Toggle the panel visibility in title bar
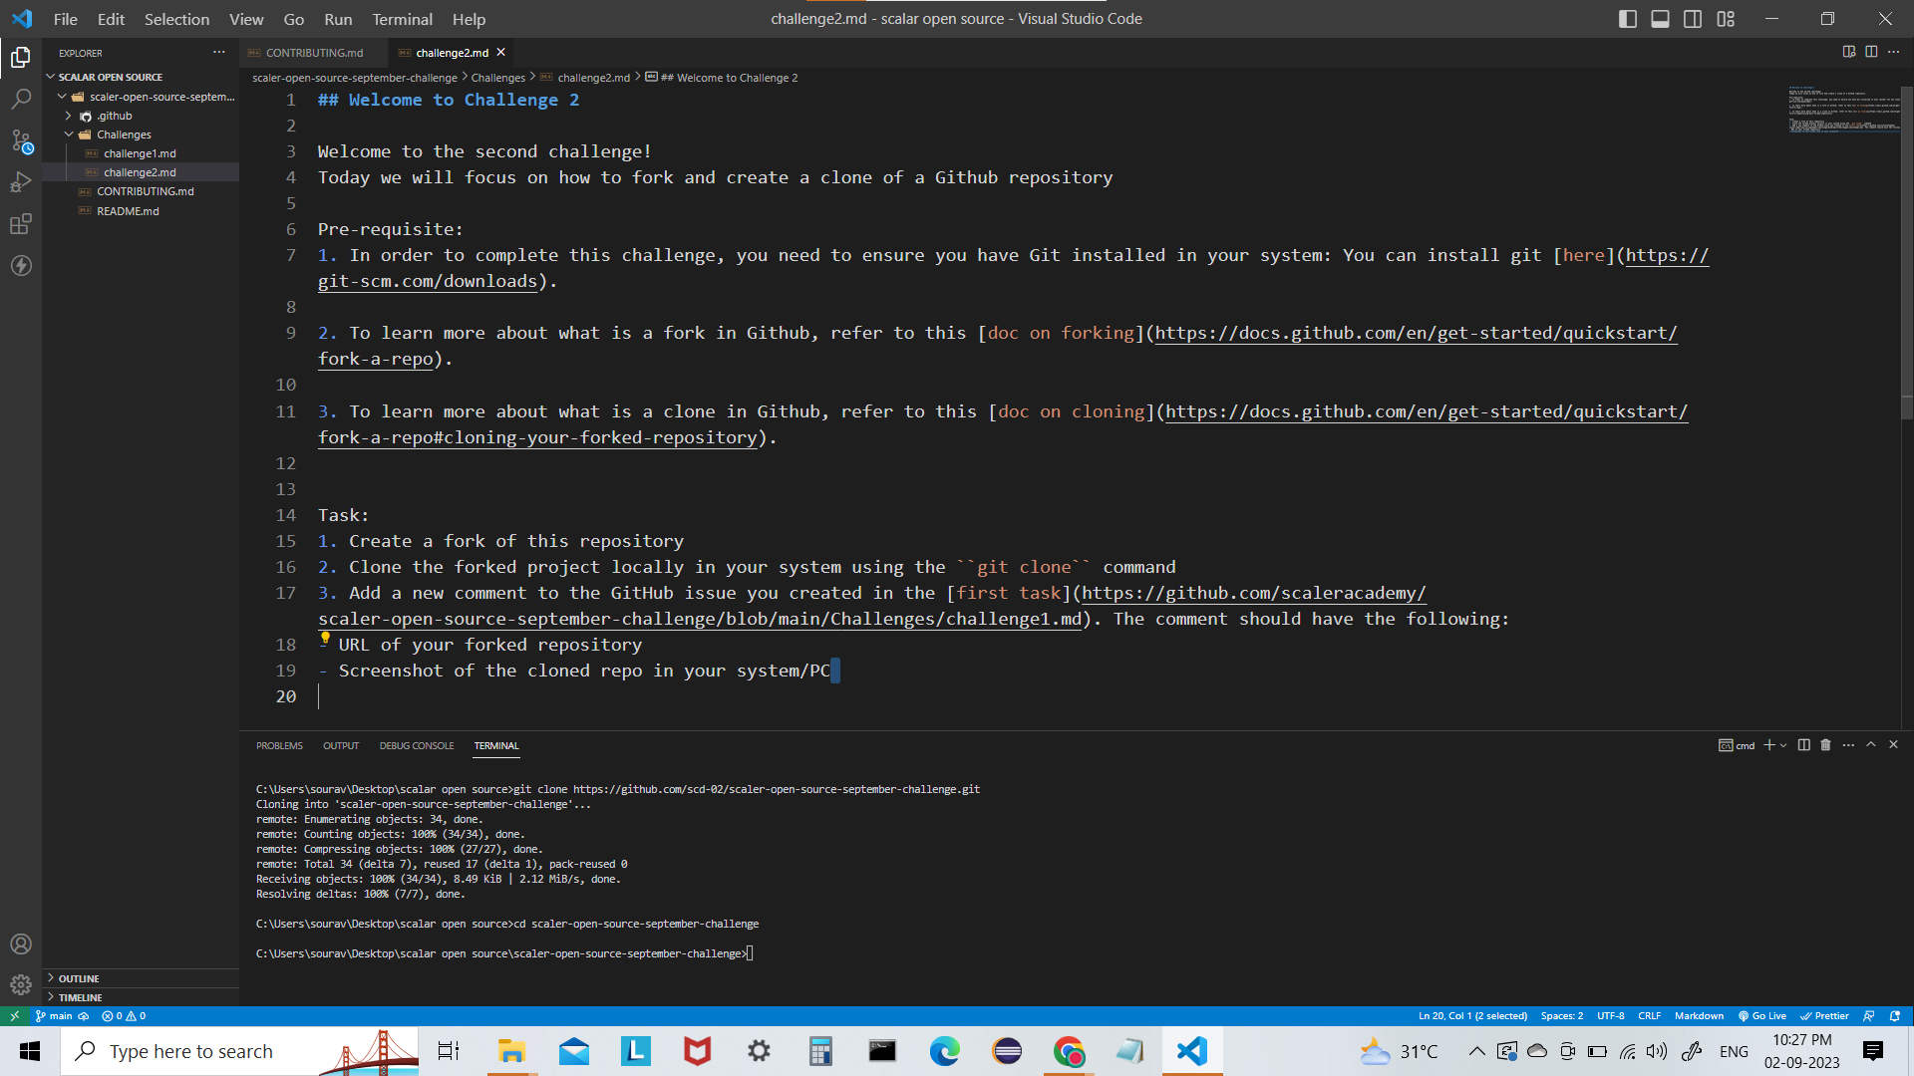 pyautogui.click(x=1659, y=18)
